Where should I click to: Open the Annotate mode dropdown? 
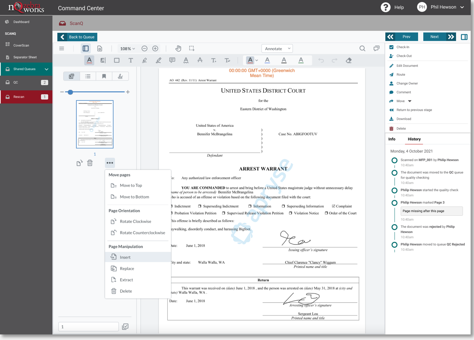pyautogui.click(x=277, y=49)
